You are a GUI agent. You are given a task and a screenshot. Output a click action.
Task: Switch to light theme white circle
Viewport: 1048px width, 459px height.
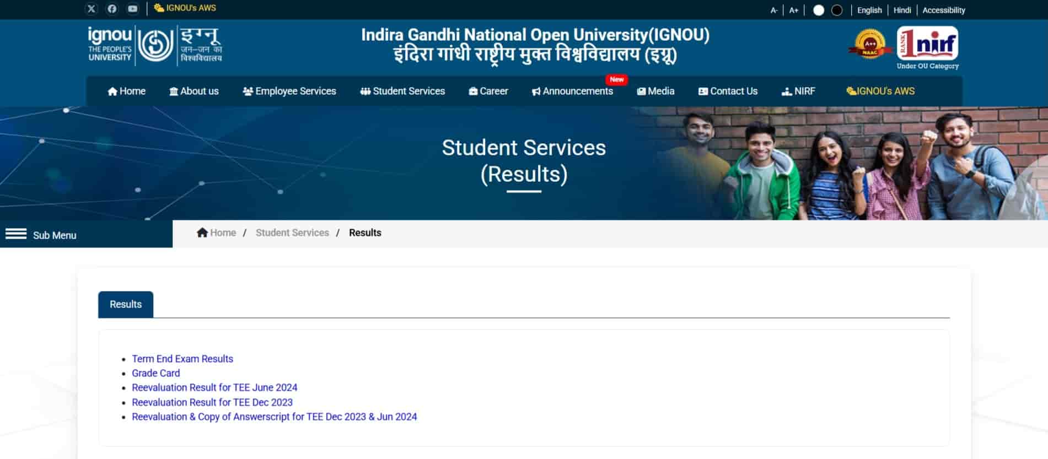819,10
